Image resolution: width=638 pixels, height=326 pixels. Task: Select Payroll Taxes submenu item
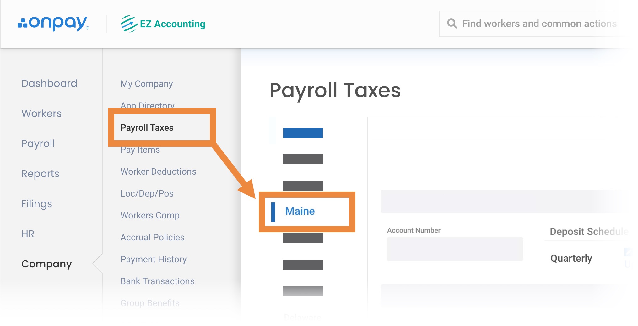147,128
